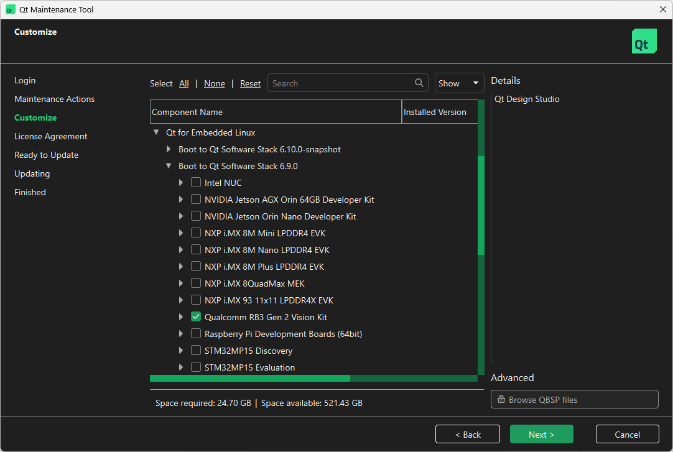Expand Boot to Qt 6.10.0-snapshot
The image size is (673, 452).
pos(169,149)
